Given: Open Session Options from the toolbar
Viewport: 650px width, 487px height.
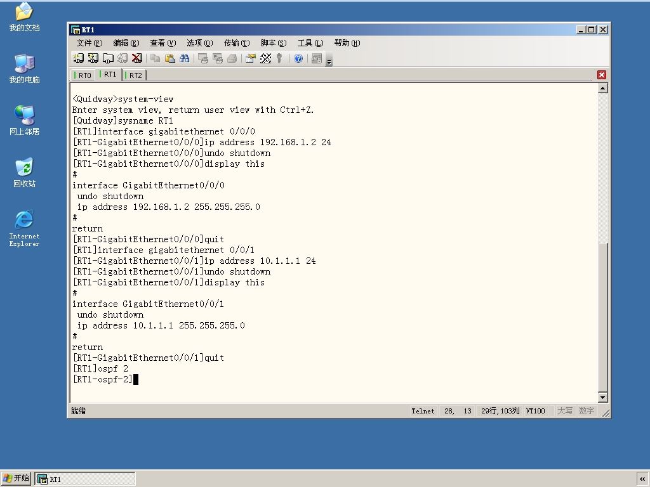Looking at the screenshot, I should tap(250, 58).
